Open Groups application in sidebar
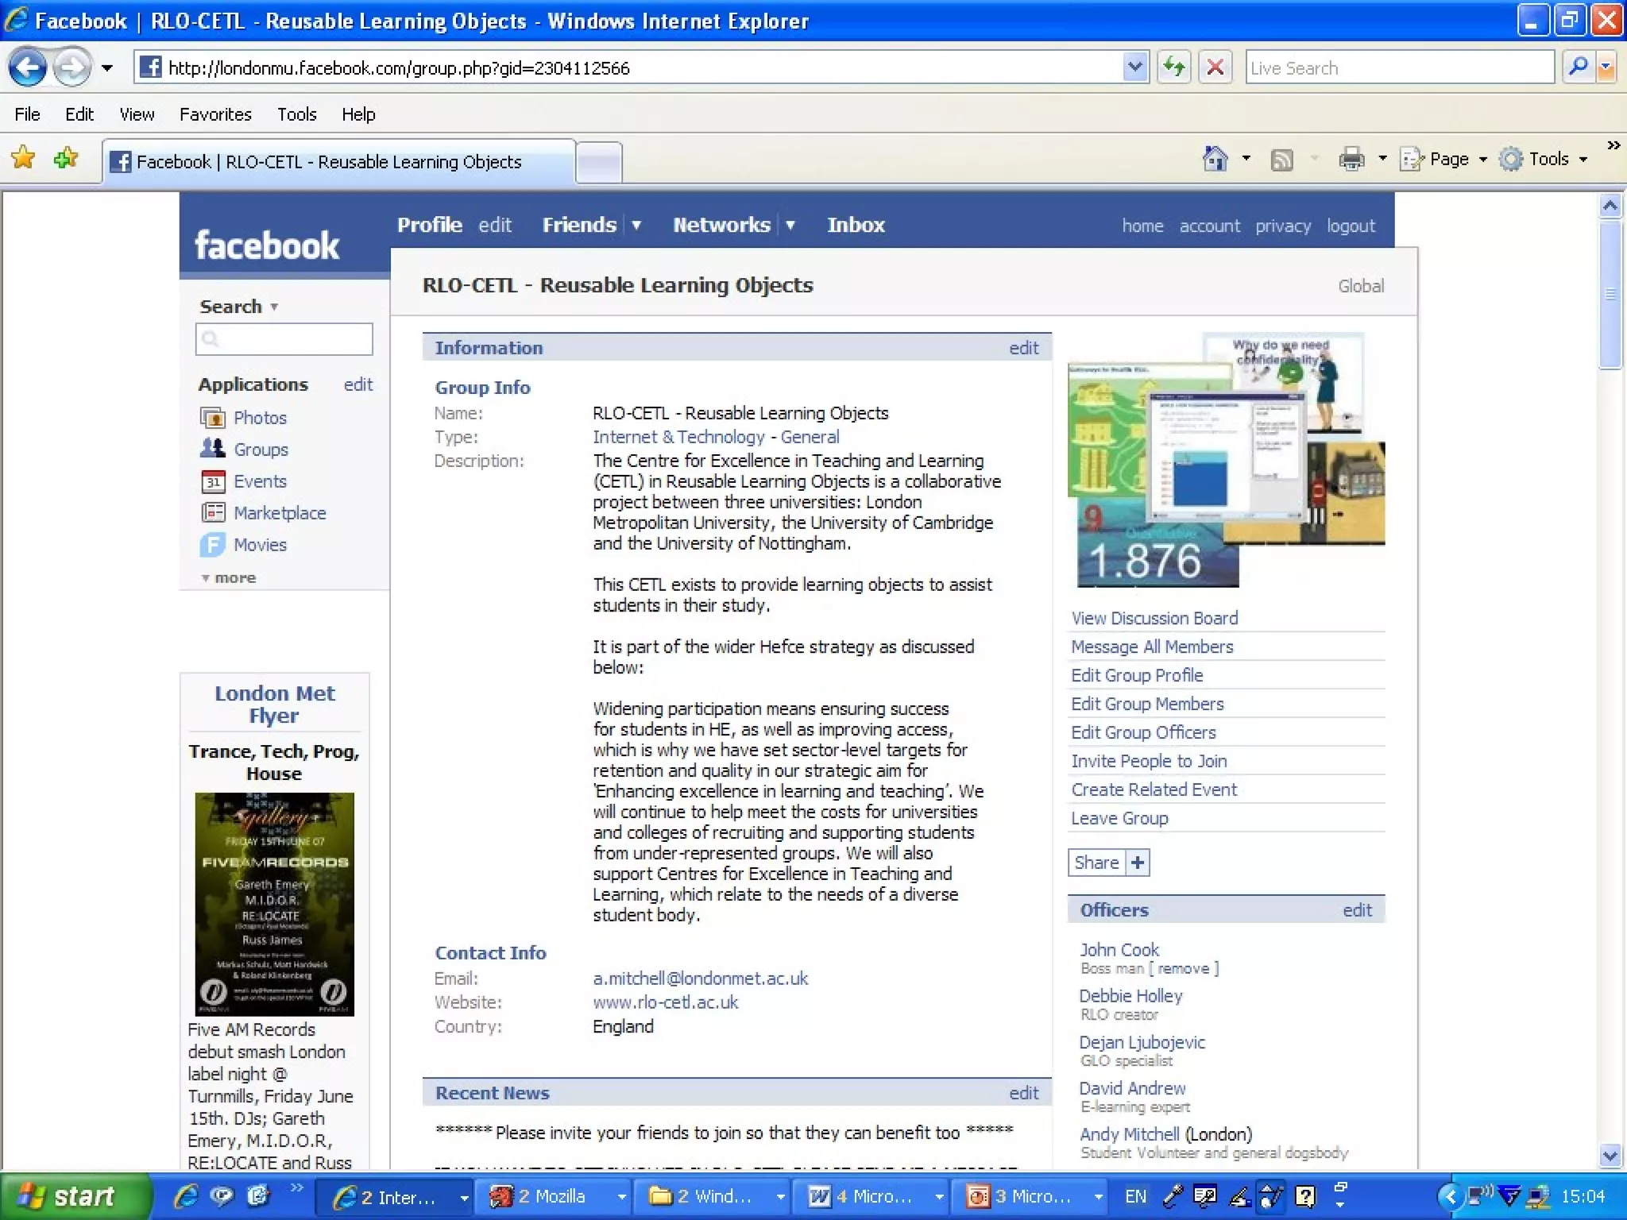1627x1220 pixels. pos(261,450)
